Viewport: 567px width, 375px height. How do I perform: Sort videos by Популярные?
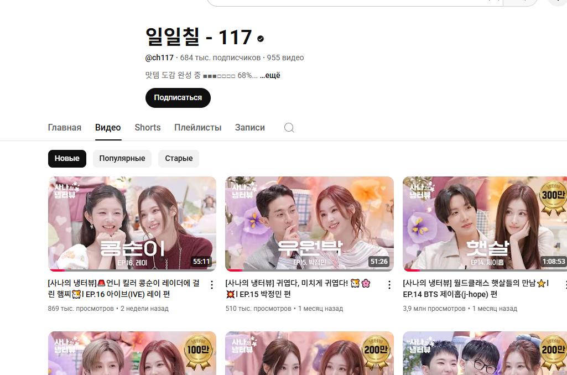[x=122, y=158]
